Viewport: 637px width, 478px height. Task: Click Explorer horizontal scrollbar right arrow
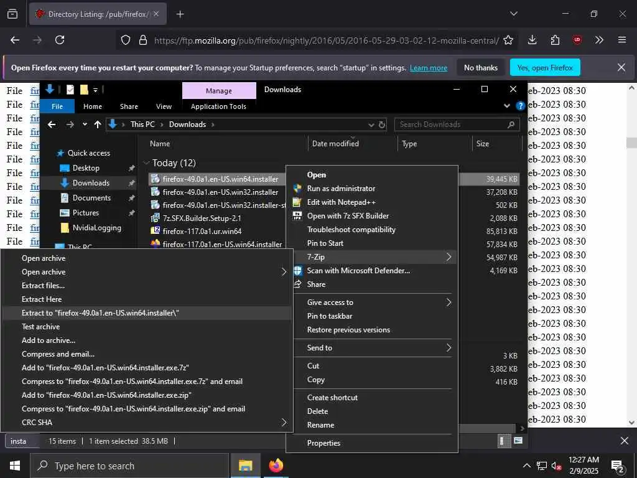(x=523, y=428)
